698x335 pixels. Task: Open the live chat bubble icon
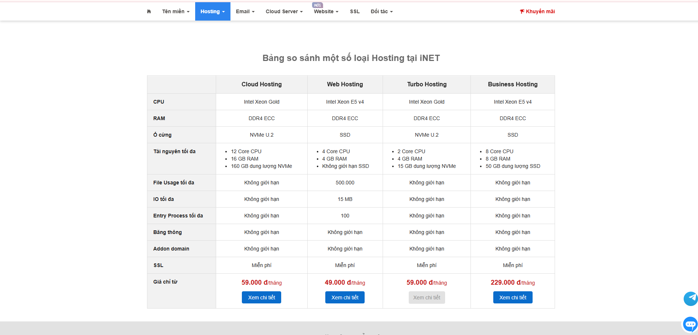690,324
